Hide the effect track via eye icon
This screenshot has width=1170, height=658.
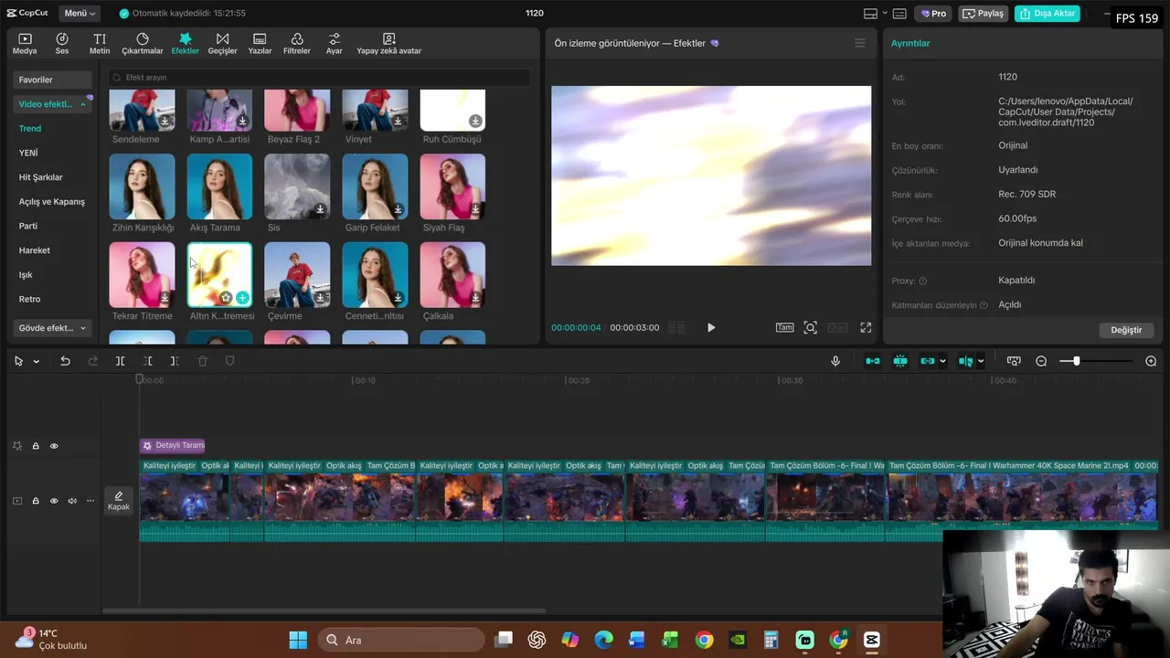(x=54, y=446)
